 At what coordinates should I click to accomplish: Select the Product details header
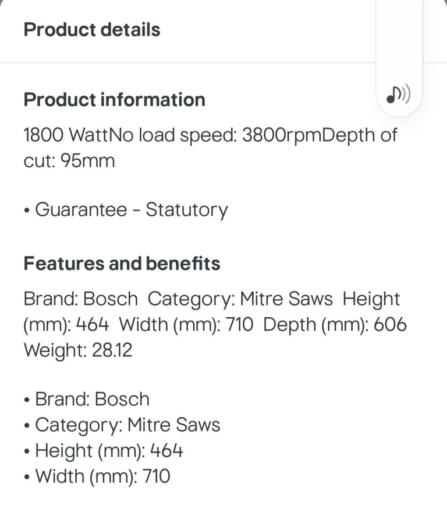tap(92, 30)
